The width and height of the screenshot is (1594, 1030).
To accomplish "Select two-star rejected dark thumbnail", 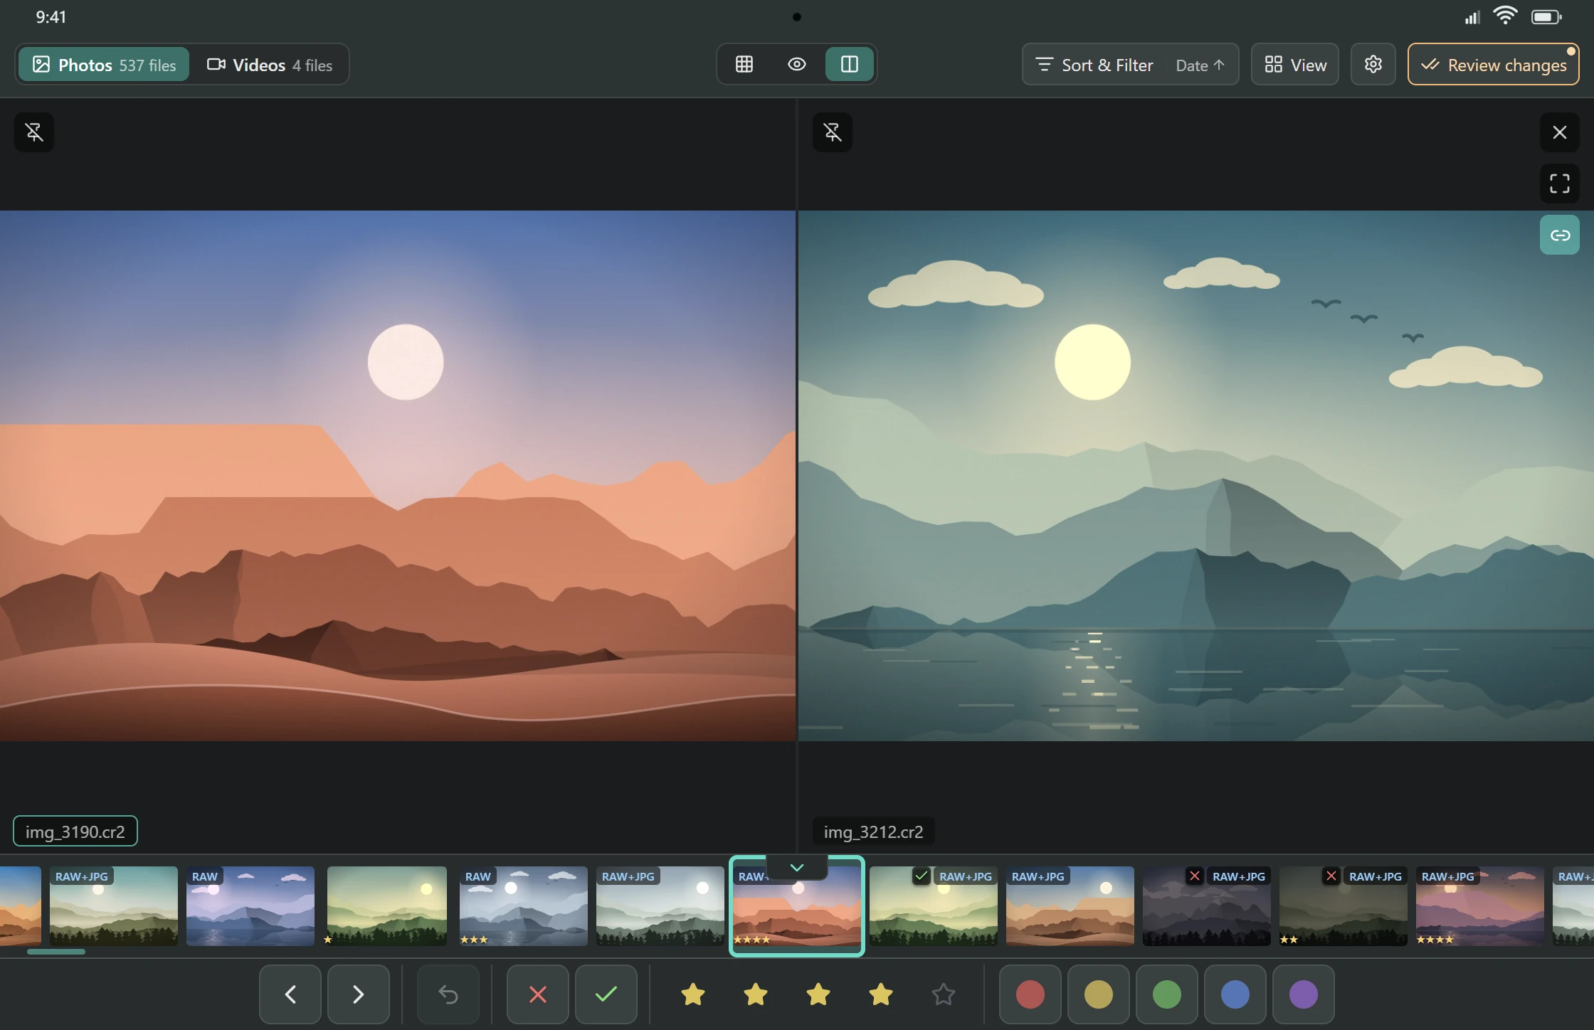I will click(x=1344, y=906).
